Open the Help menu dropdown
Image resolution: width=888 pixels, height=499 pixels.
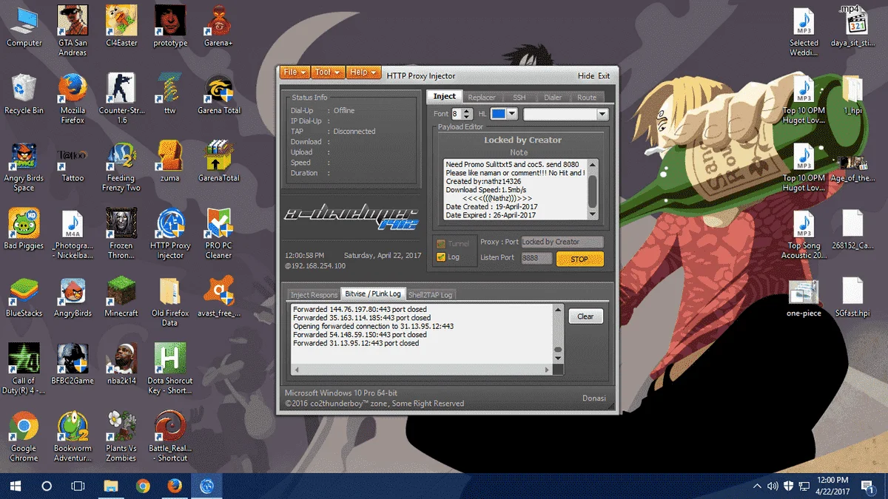(x=363, y=72)
